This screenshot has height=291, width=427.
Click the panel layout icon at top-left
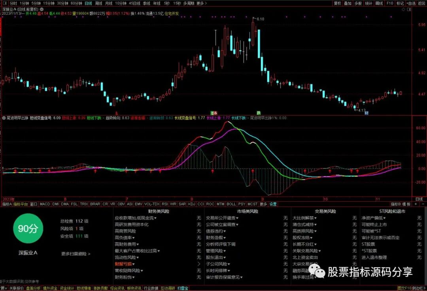(x=5, y=3)
